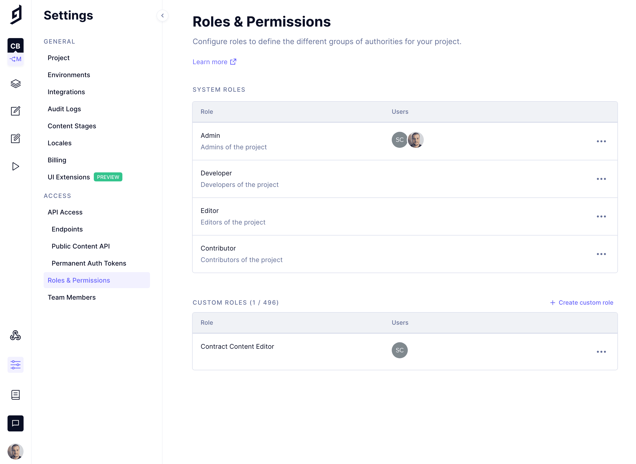This screenshot has height=464, width=636.
Task: Open the Audit Logs settings page
Action: coord(64,109)
